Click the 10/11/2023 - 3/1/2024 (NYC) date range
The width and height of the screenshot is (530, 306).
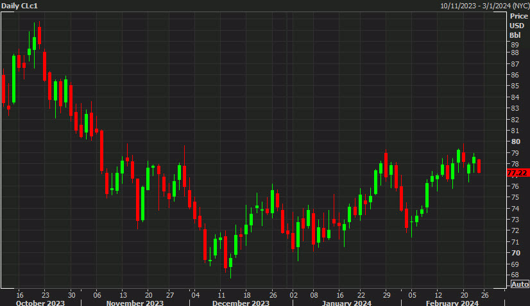(x=484, y=6)
